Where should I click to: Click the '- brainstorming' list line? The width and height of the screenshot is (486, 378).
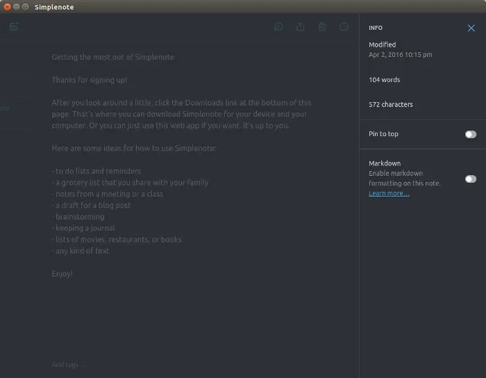(78, 217)
